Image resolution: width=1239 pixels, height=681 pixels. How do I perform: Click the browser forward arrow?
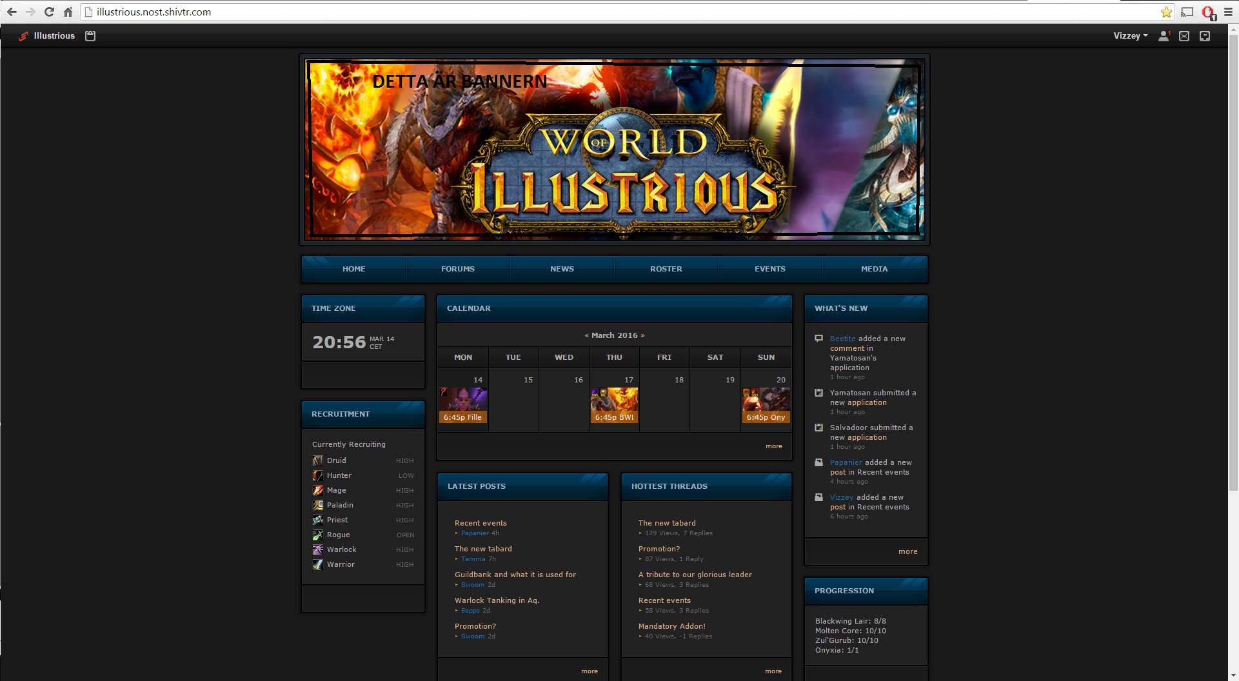(x=30, y=12)
